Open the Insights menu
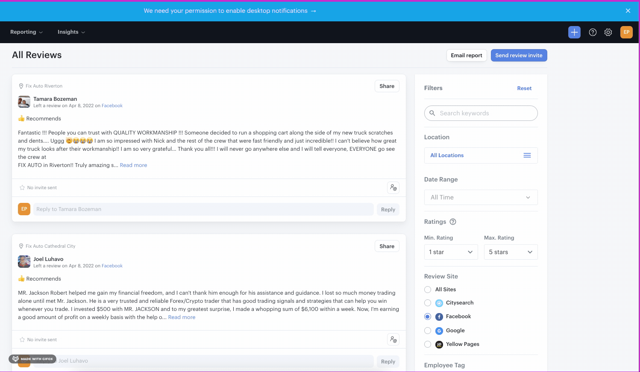 71,32
